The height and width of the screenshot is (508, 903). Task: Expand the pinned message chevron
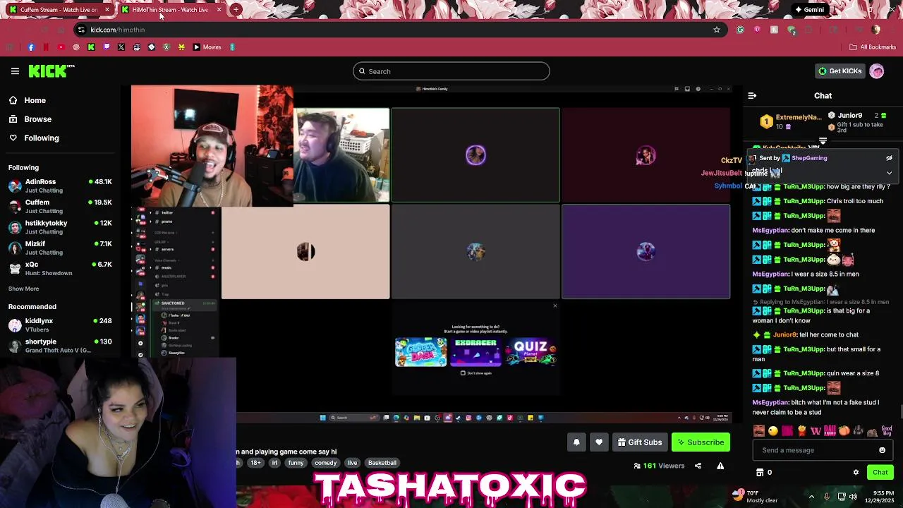tap(889, 173)
